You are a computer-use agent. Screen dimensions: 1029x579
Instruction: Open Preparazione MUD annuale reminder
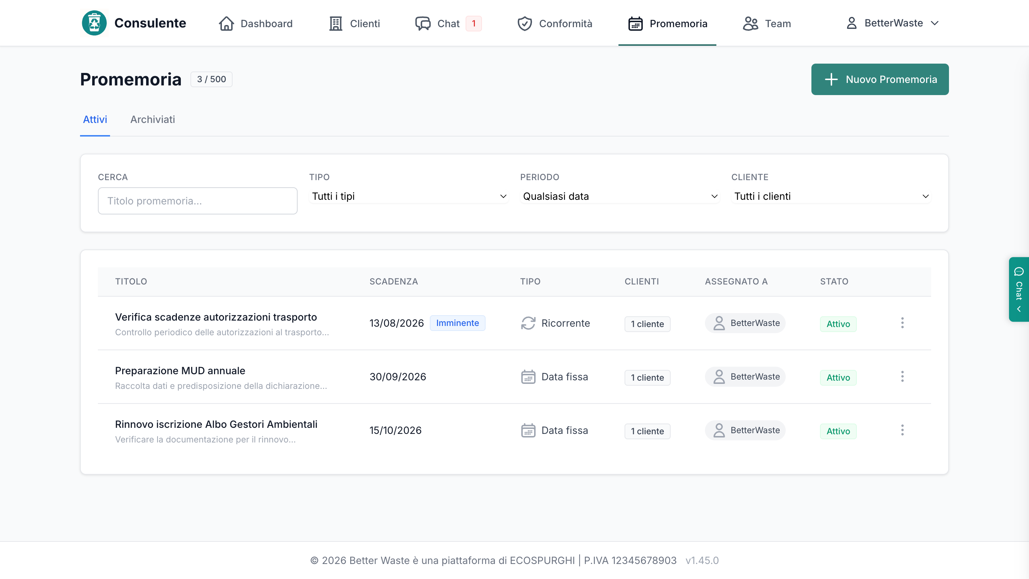click(x=180, y=370)
